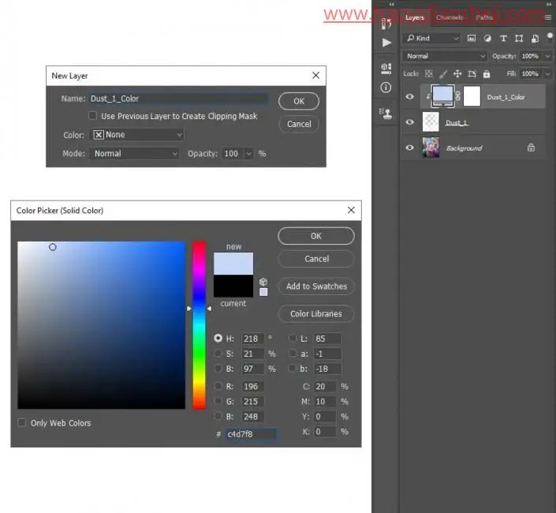This screenshot has height=513, width=556.
Task: Hide the Dust_1 layer
Action: (409, 122)
